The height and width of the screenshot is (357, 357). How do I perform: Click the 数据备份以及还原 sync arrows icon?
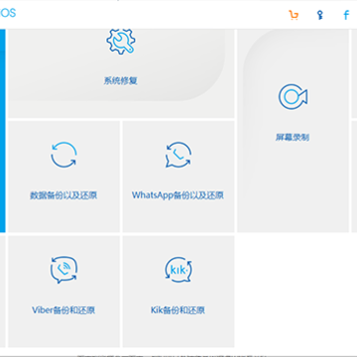click(x=63, y=155)
